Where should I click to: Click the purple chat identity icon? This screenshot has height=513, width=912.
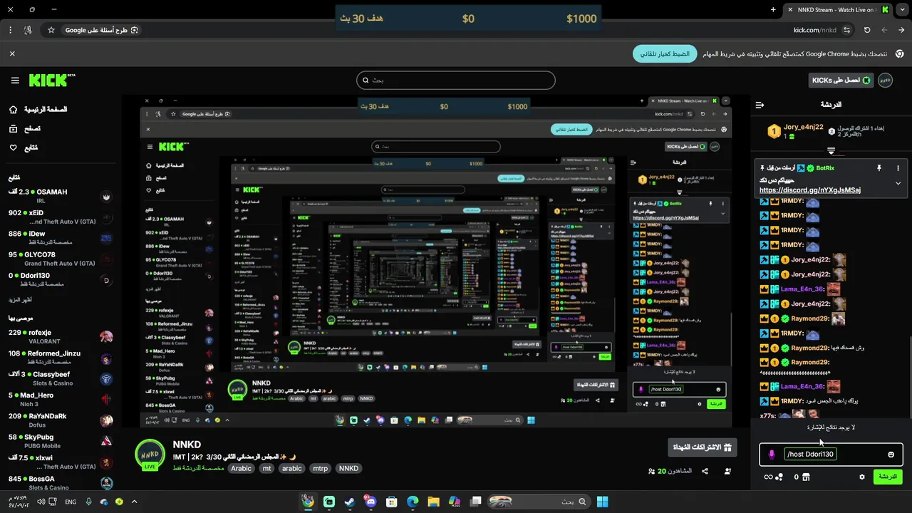pos(772,455)
